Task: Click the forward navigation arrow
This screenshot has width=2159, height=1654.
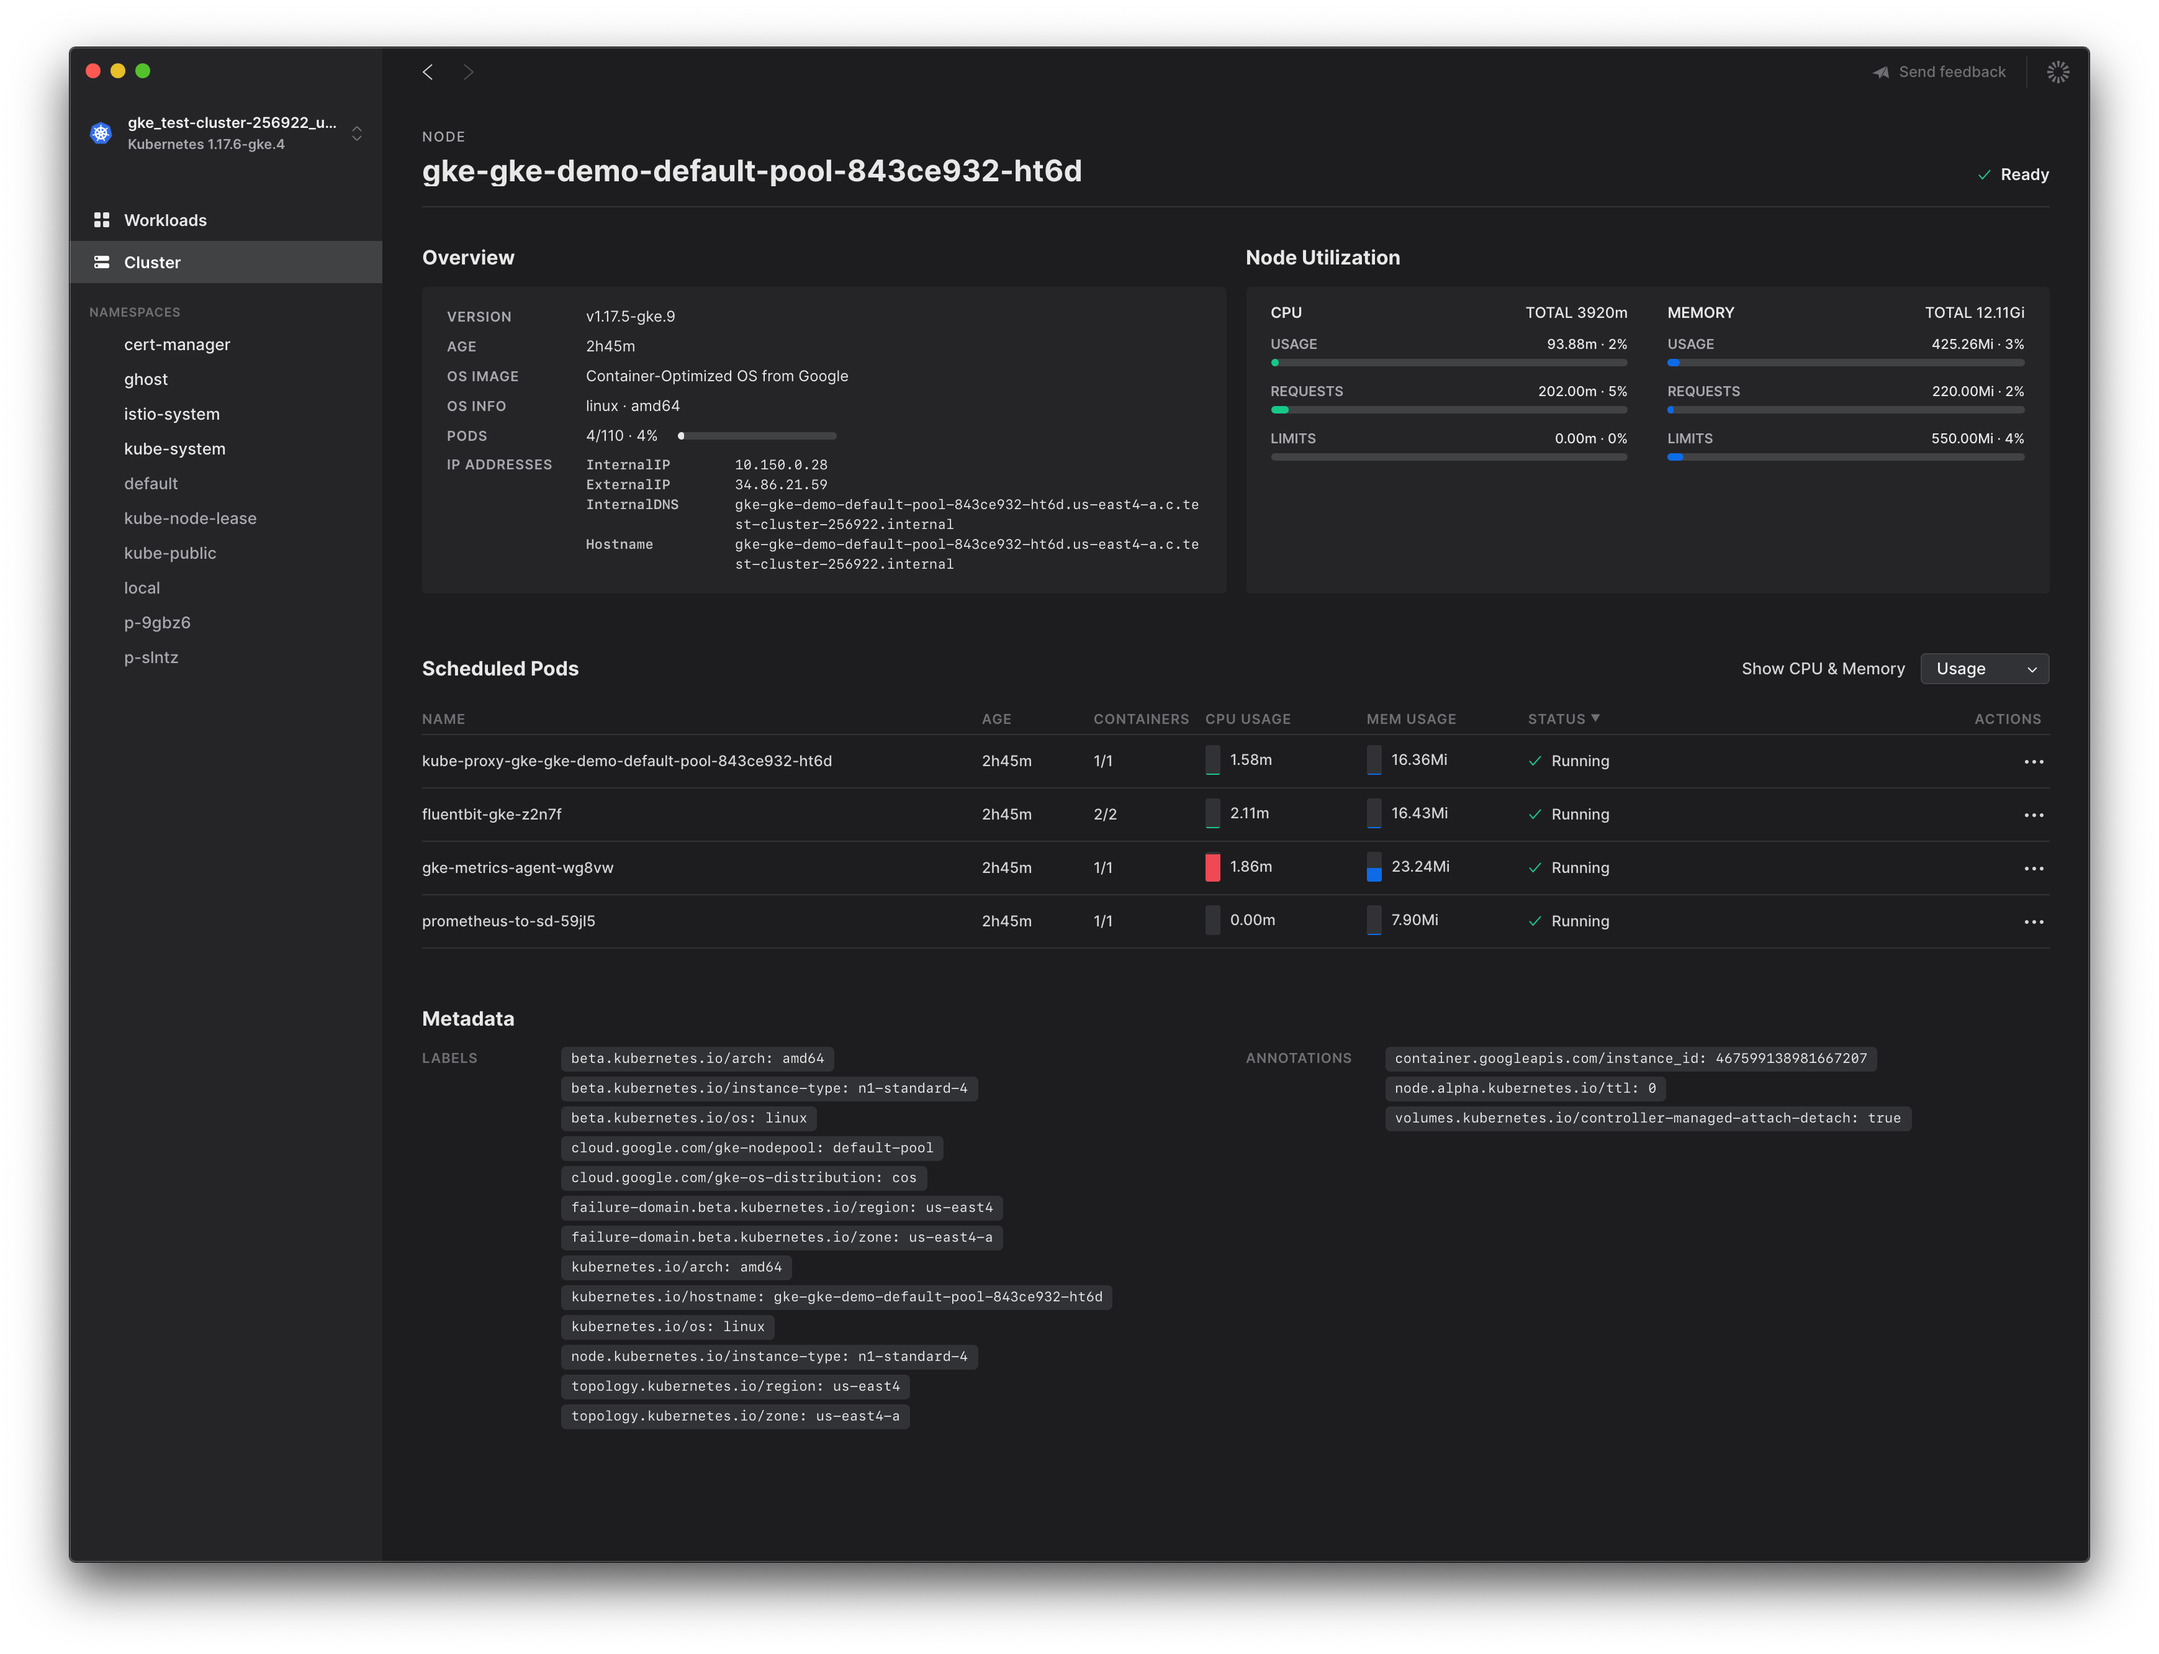Action: point(469,72)
